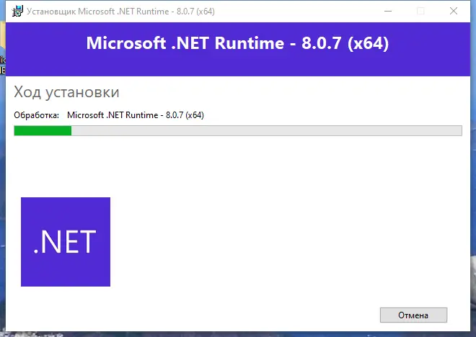Screen dimensions: 476x337
Task: Click the .NET logo image
Action: pos(66,242)
